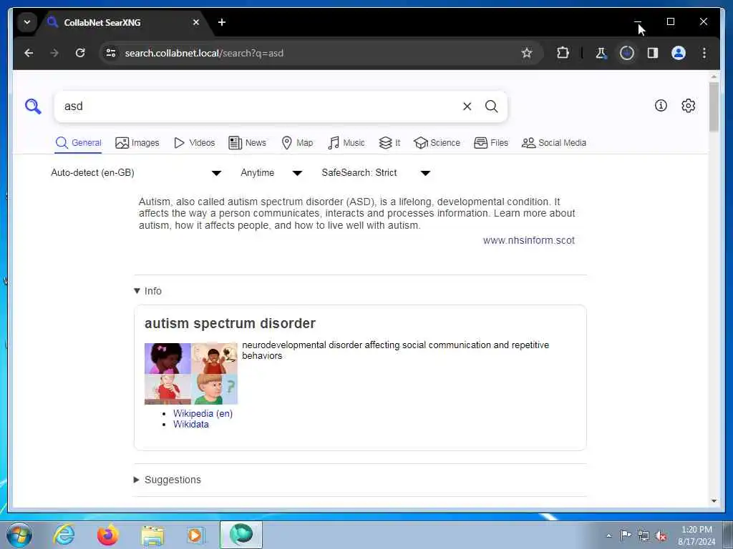The image size is (733, 549).
Task: Expand the Suggestions section
Action: [168, 480]
